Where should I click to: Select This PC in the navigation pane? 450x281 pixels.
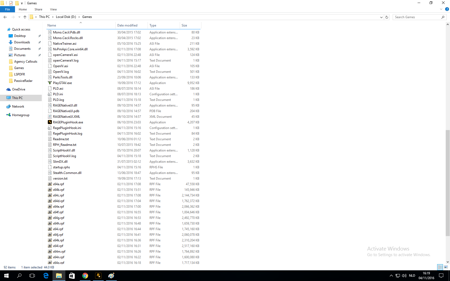21,98
